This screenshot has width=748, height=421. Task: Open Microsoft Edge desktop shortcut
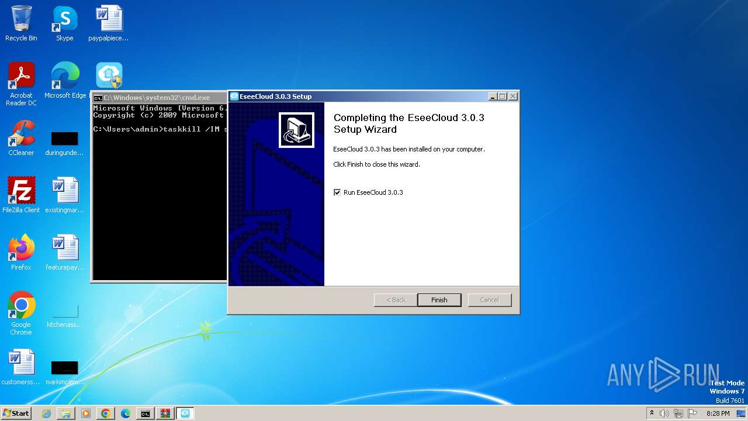(65, 81)
